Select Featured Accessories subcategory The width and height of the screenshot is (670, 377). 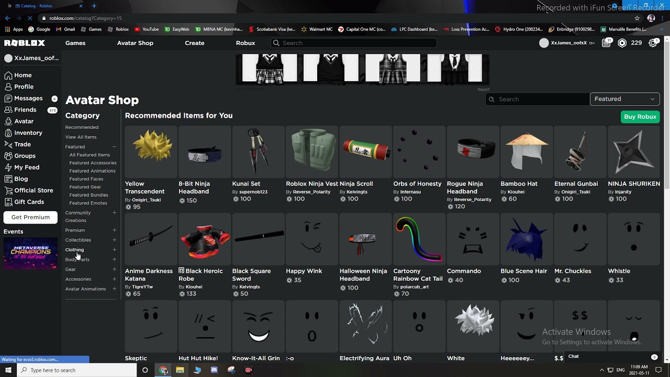pyautogui.click(x=93, y=163)
